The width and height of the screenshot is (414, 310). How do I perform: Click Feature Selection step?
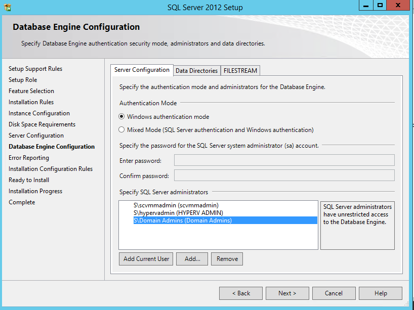(x=31, y=91)
